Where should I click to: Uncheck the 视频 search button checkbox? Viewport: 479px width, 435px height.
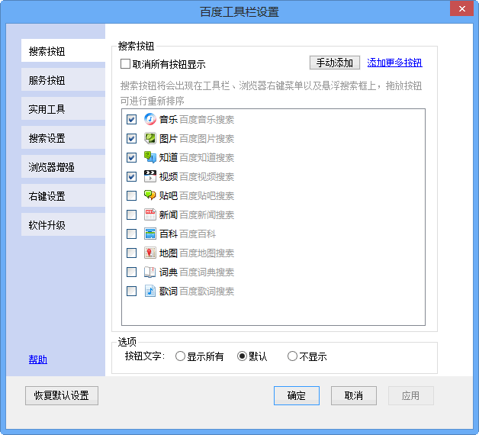[x=132, y=177]
